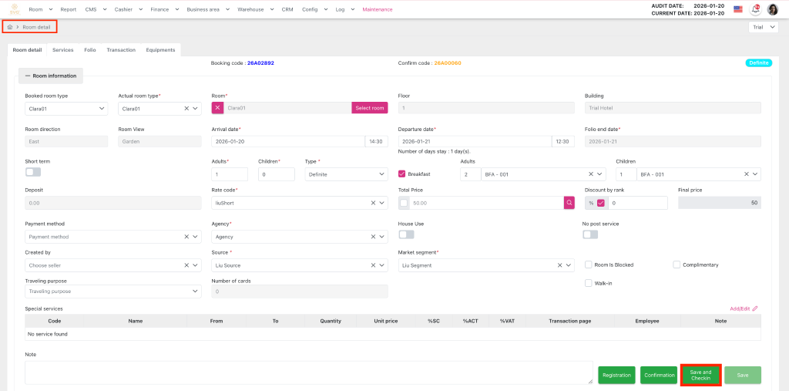Uncheck the Breakfast checkbox

(402, 174)
